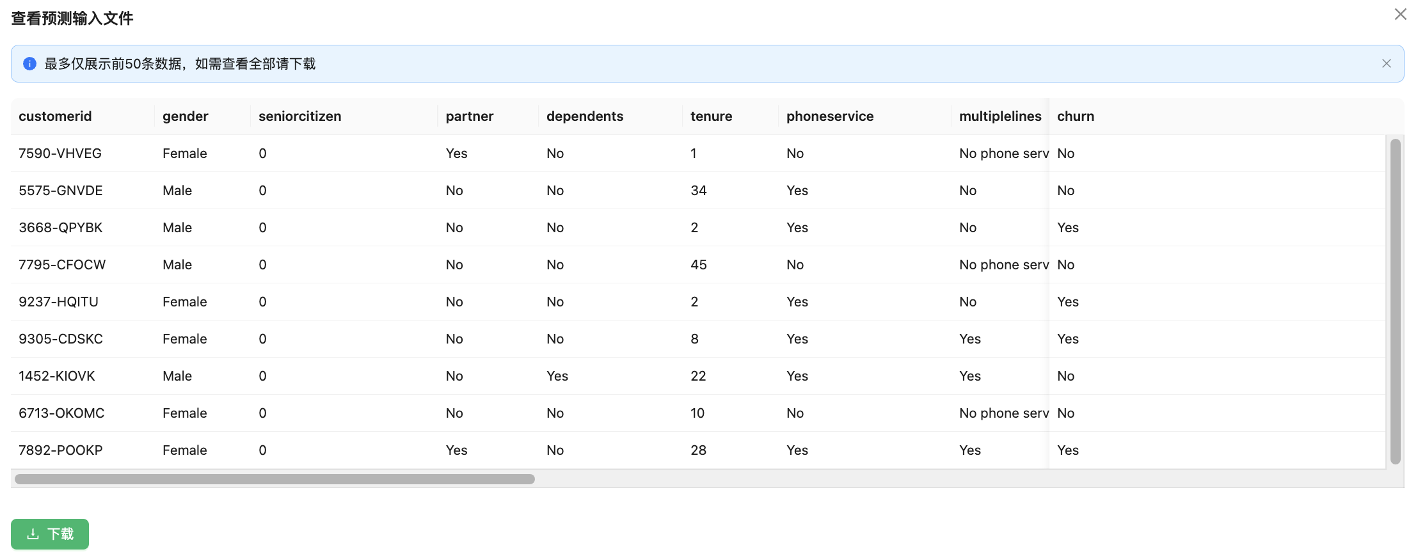Click the horizontal scrollbar under the table
The height and width of the screenshot is (554, 1418).
[275, 479]
